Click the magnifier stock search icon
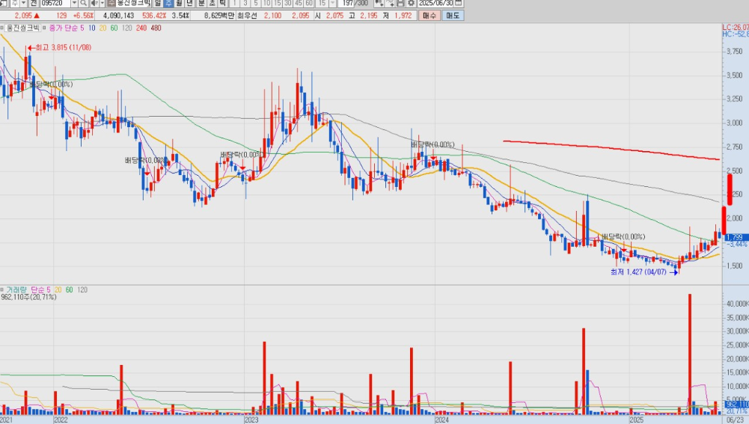749x424 pixels. pos(83,4)
